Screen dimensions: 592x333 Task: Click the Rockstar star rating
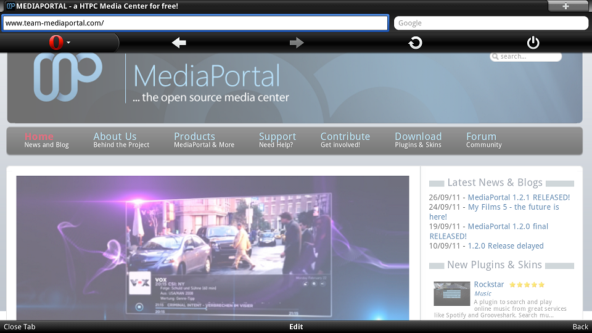coord(527,285)
